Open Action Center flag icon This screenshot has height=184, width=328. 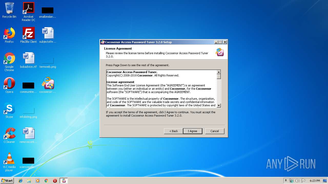click(304, 181)
